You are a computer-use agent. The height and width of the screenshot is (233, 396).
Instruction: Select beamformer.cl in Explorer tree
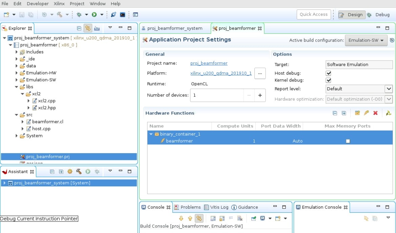[47, 122]
